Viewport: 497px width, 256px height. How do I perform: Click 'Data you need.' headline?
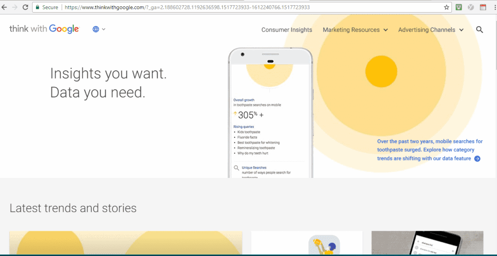tap(98, 92)
